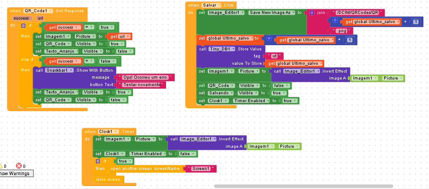Screen dimensions: 429x189
Task: Click gear on Save New Image addition block
Action: [335, 20]
